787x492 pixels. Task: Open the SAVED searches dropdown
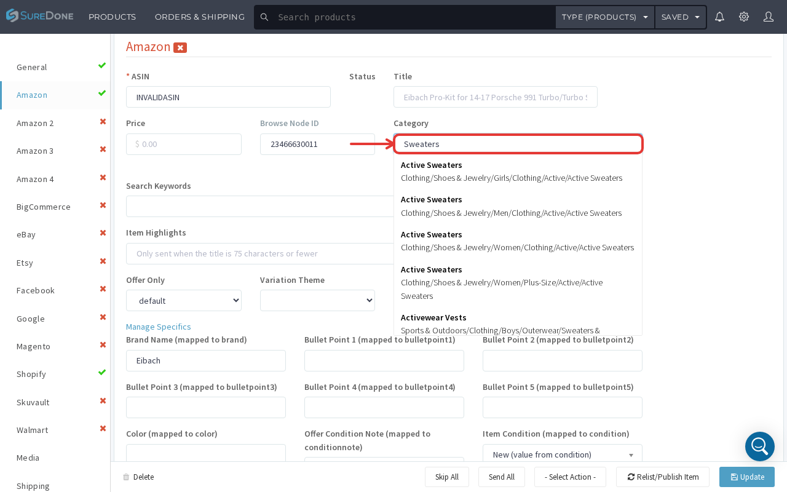(681, 17)
